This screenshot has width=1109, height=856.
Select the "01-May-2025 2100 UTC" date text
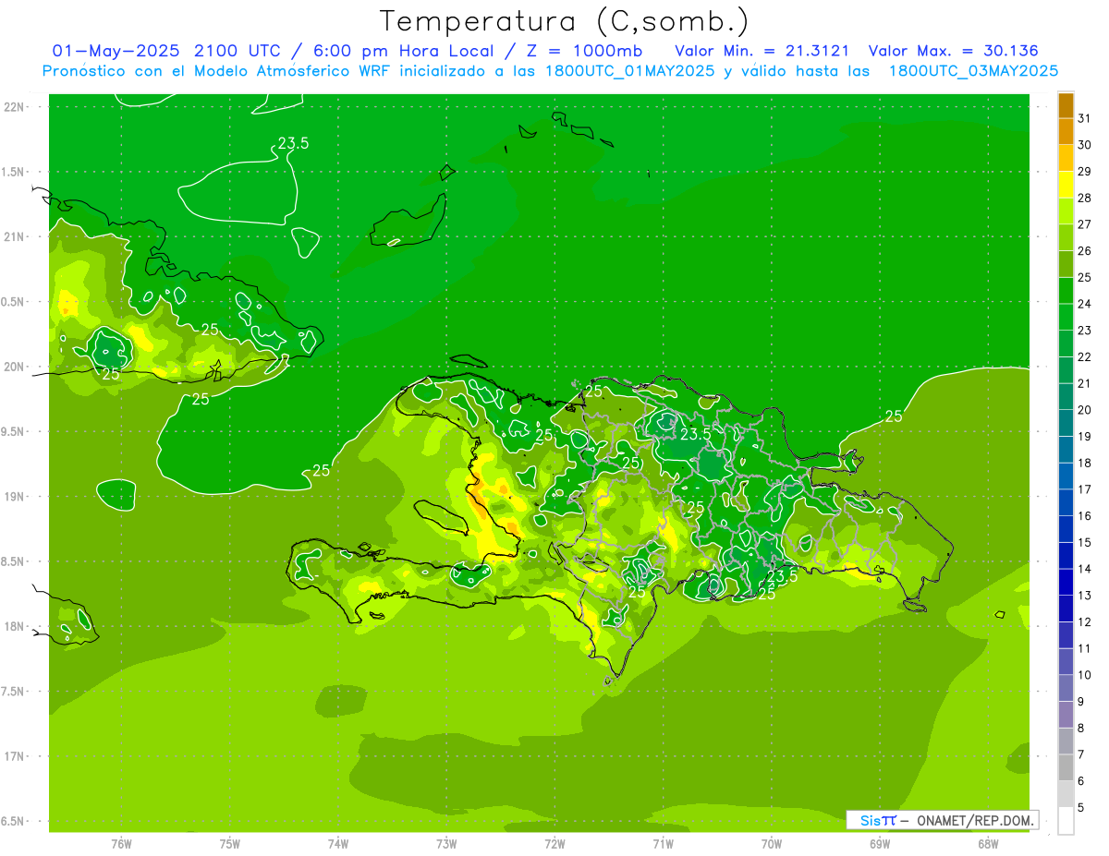tap(169, 51)
